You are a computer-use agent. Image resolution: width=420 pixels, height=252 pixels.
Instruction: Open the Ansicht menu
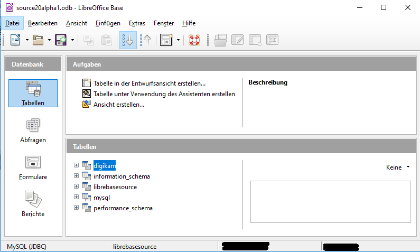[x=77, y=23]
